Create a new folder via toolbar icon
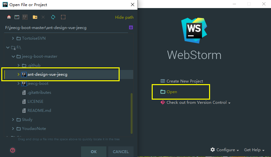This screenshot has width=271, height=157. click(35, 17)
